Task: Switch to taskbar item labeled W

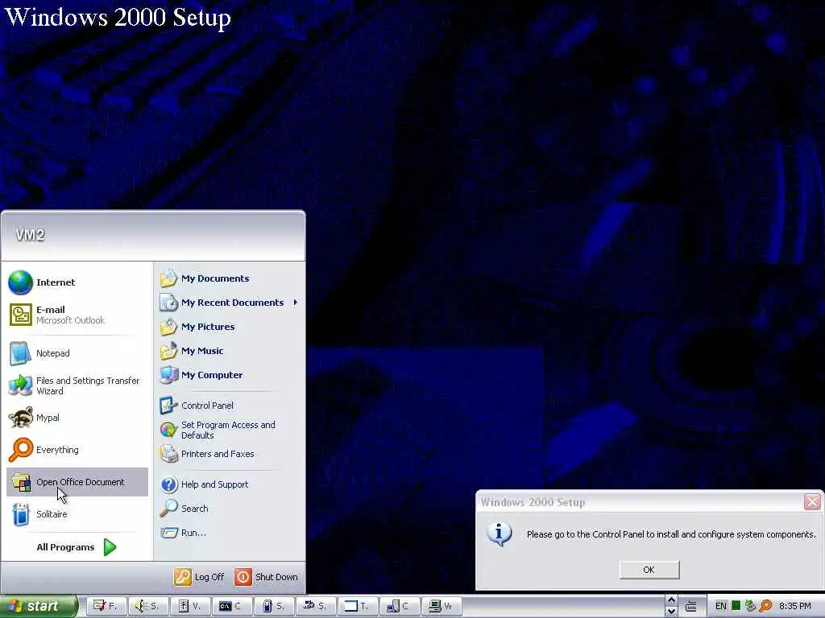Action: pos(442,607)
